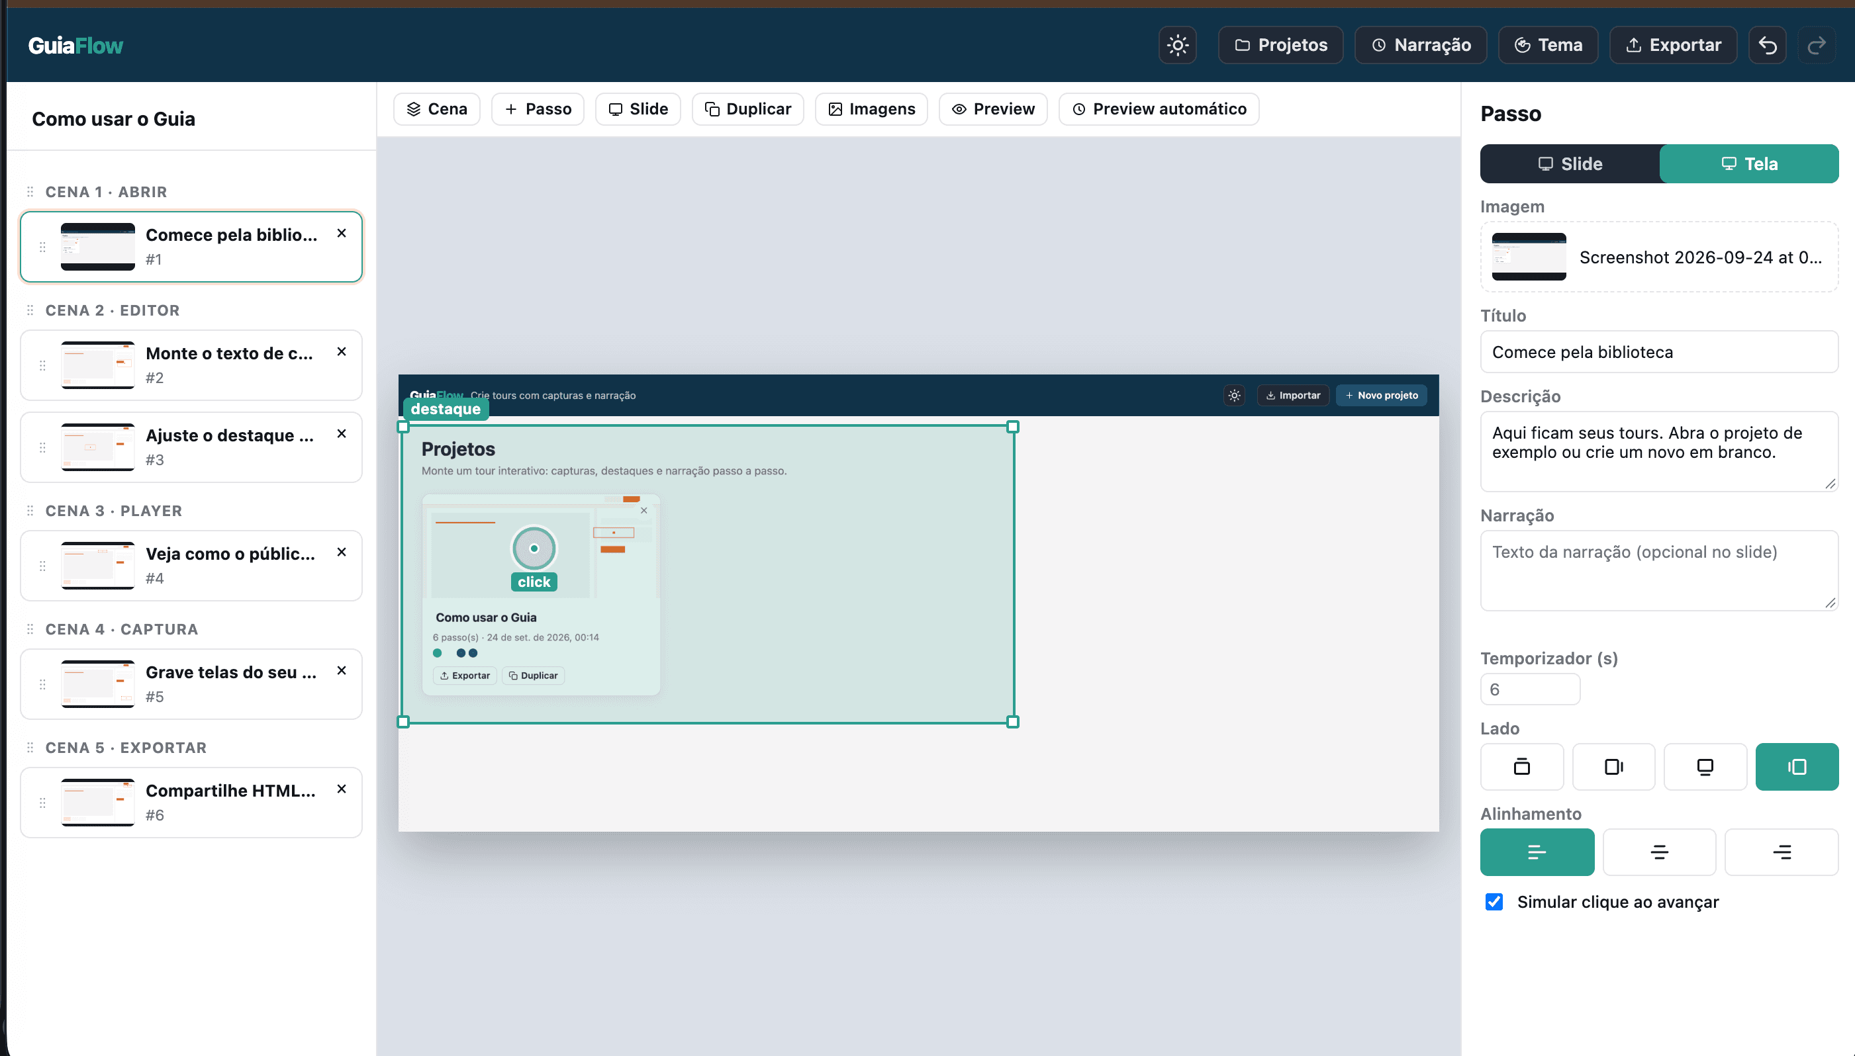
Task: Remove step 'Grave telas do seu ...'
Action: click(341, 671)
